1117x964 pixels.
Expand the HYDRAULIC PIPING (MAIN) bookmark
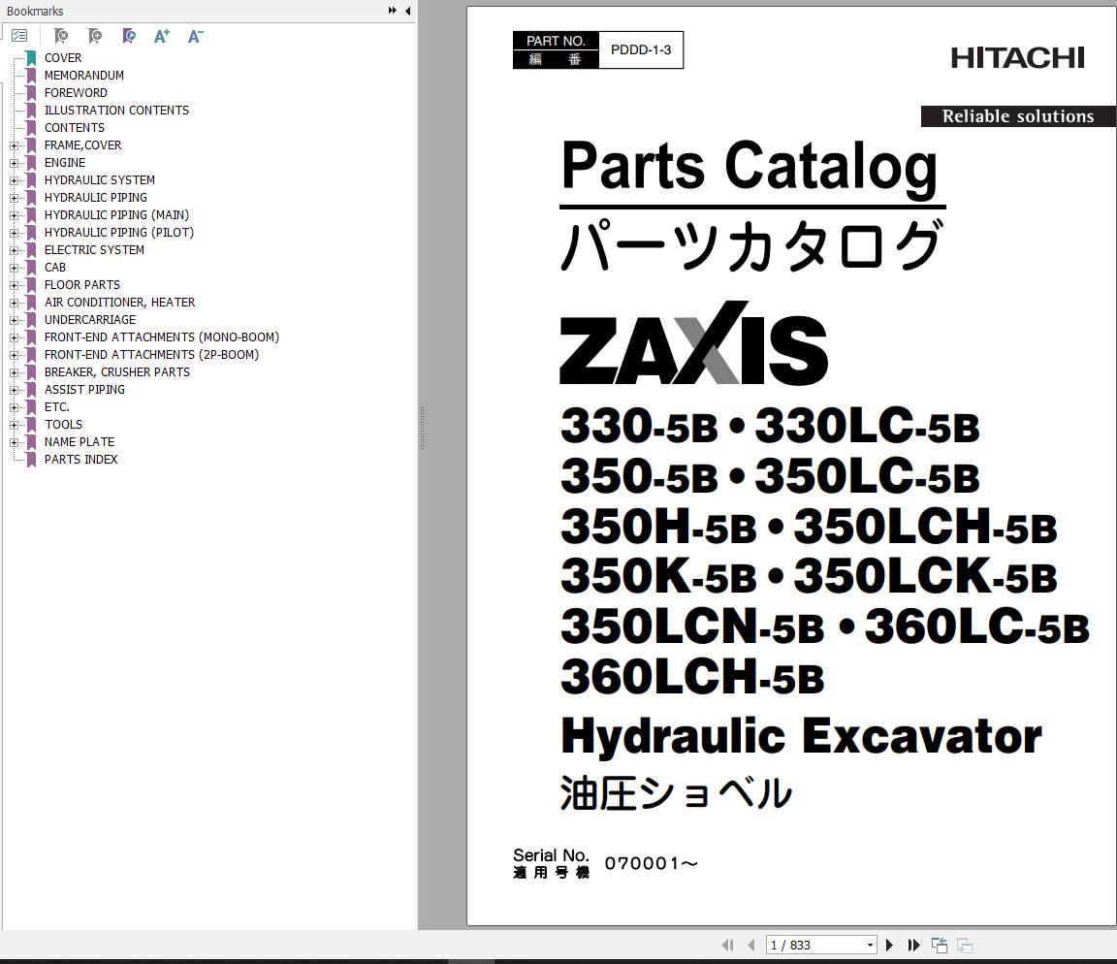[14, 215]
